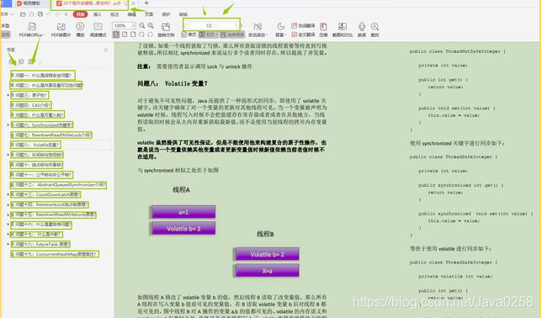Click the 压缩 compress tool

(323, 29)
